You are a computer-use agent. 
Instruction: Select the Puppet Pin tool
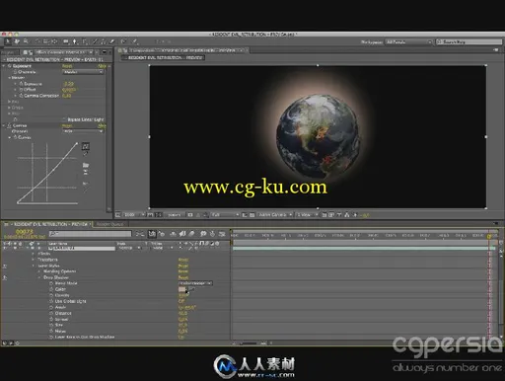pos(134,41)
